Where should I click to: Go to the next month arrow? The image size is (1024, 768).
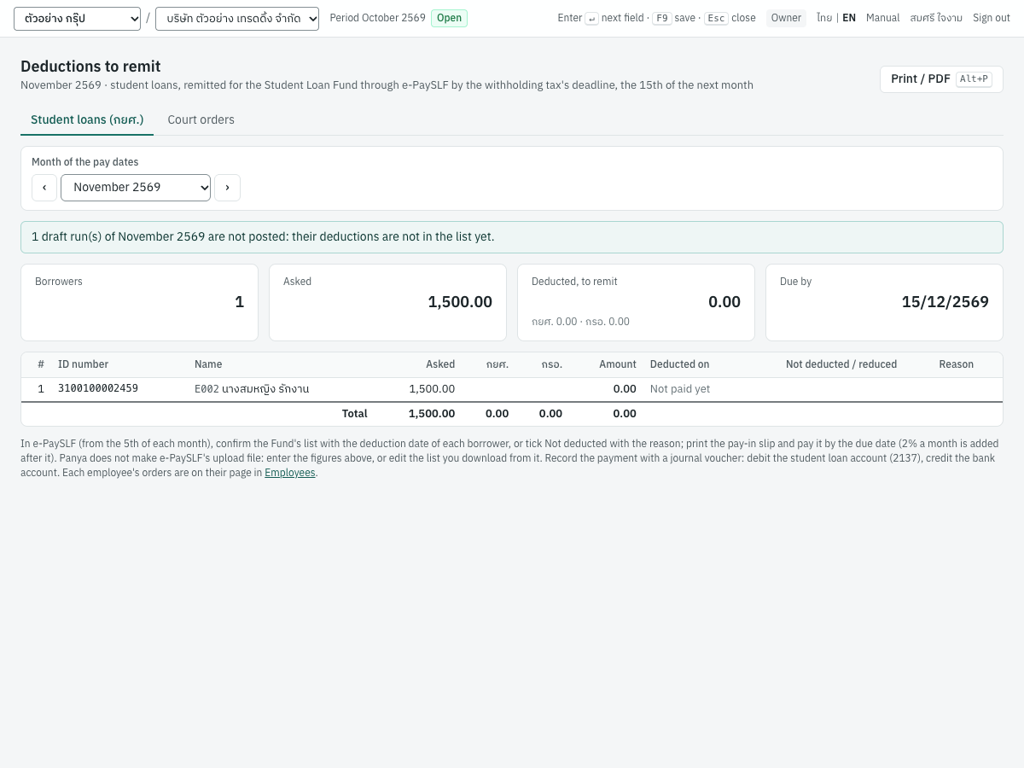(227, 188)
